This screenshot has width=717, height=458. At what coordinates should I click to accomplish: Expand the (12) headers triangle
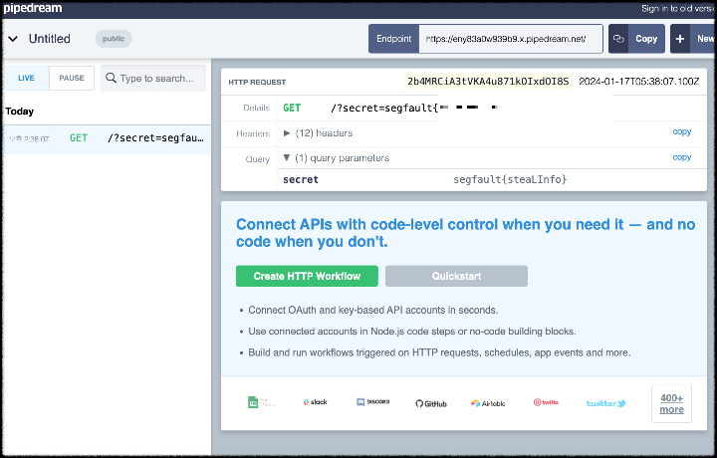[287, 133]
